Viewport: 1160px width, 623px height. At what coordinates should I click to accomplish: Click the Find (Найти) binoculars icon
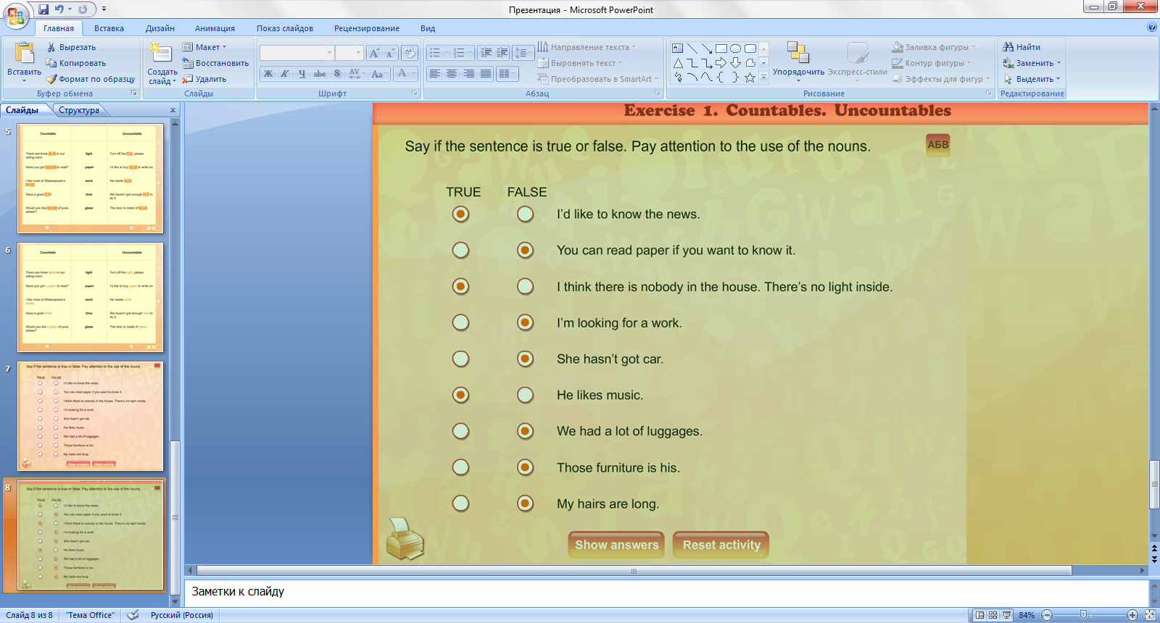[1008, 47]
